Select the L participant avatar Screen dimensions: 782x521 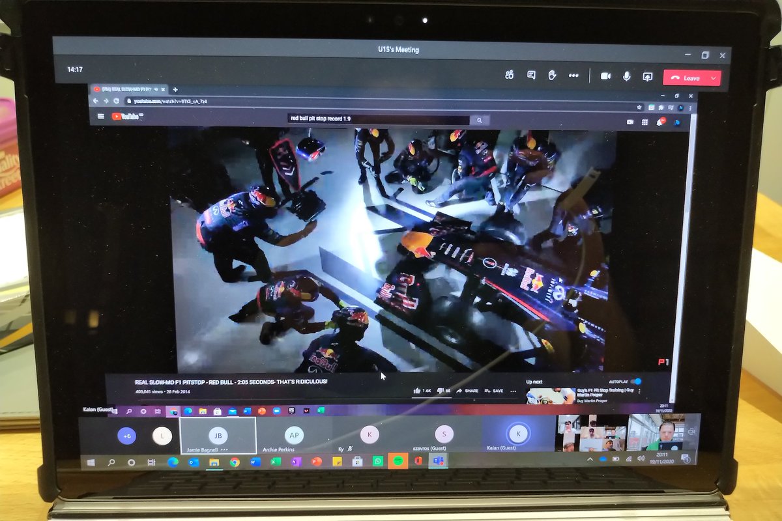click(162, 436)
